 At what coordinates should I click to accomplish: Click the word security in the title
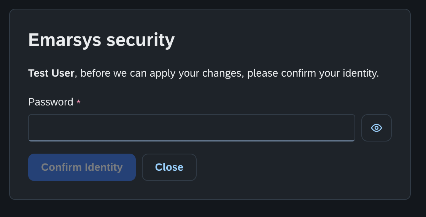tap(140, 40)
